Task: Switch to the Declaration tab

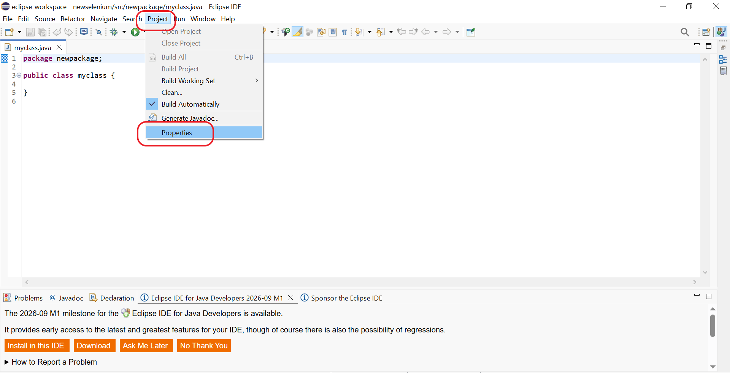Action: tap(112, 298)
